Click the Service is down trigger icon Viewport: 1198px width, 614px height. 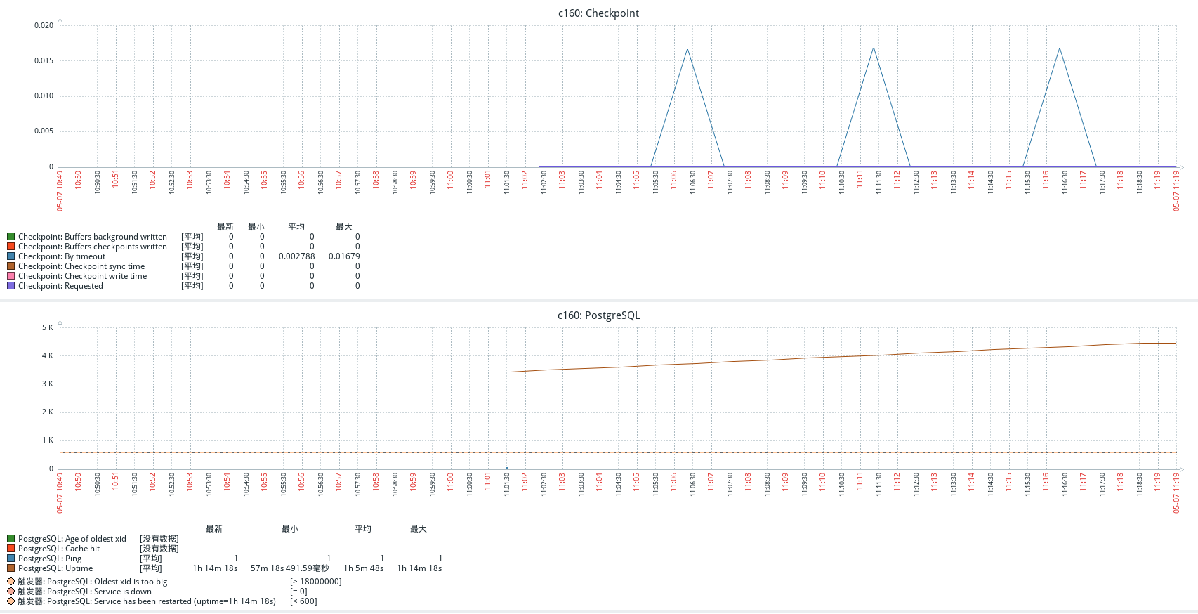point(11,592)
